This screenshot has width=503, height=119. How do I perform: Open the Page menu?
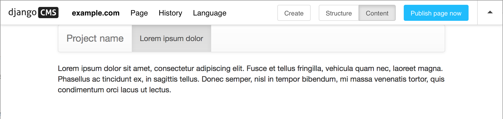coord(139,13)
